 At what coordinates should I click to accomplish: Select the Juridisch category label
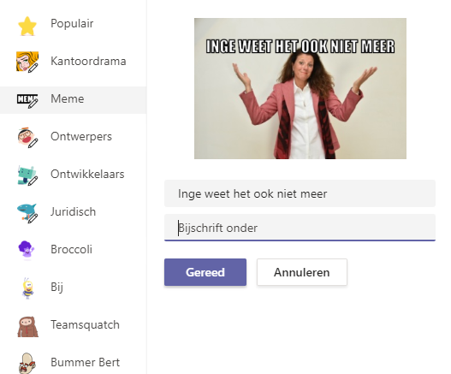pyautogui.click(x=73, y=211)
